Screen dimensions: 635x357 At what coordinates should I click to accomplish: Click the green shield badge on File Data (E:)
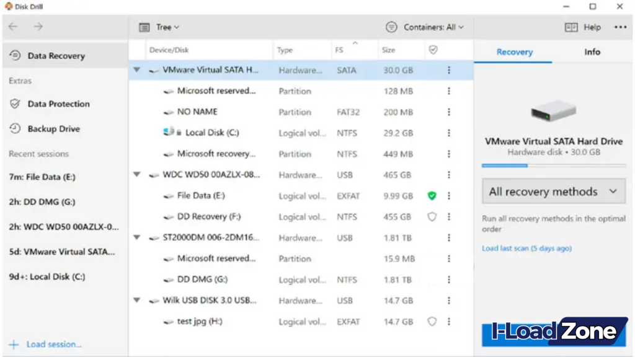431,196
